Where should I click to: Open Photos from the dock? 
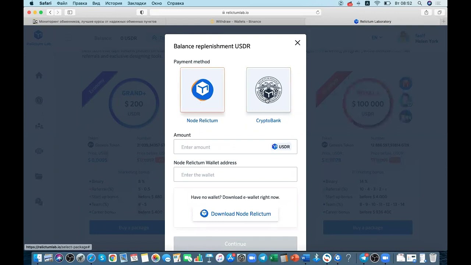[x=156, y=258]
